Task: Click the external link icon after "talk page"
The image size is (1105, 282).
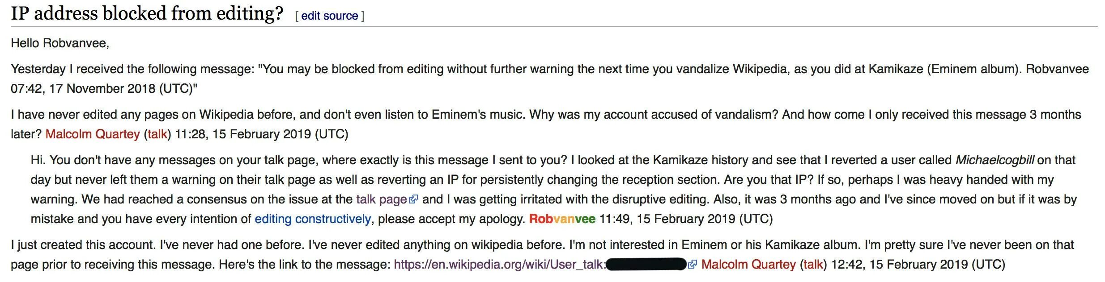Action: [x=413, y=199]
